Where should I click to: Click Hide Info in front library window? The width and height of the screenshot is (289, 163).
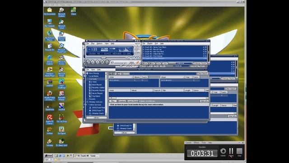coord(204,101)
